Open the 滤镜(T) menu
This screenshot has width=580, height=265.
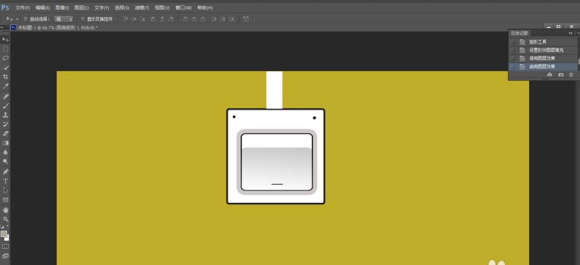(x=141, y=8)
